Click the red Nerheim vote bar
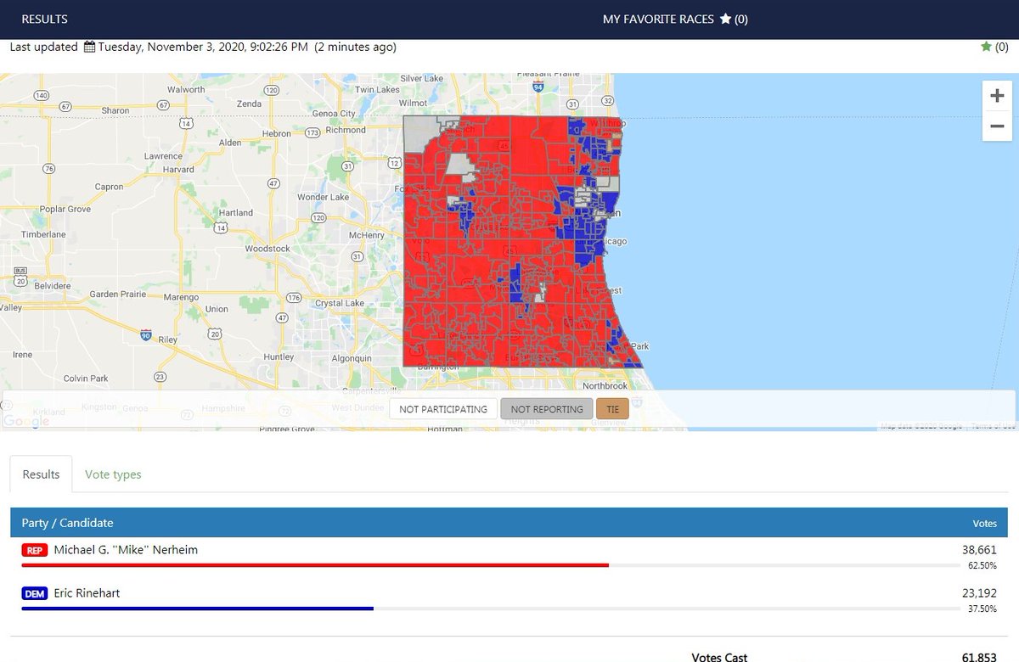Viewport: 1019px width, 662px height. tap(315, 564)
